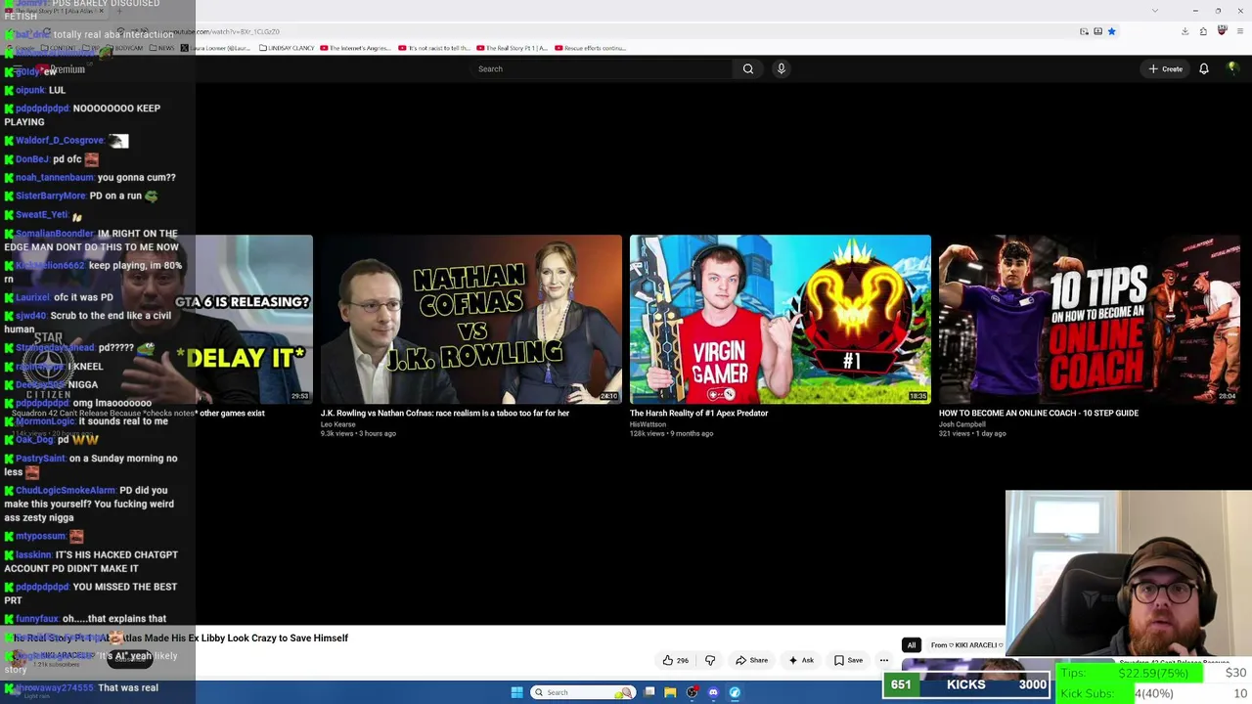Click chat username "PastrySaint"
The height and width of the screenshot is (704, 1252).
(40, 458)
